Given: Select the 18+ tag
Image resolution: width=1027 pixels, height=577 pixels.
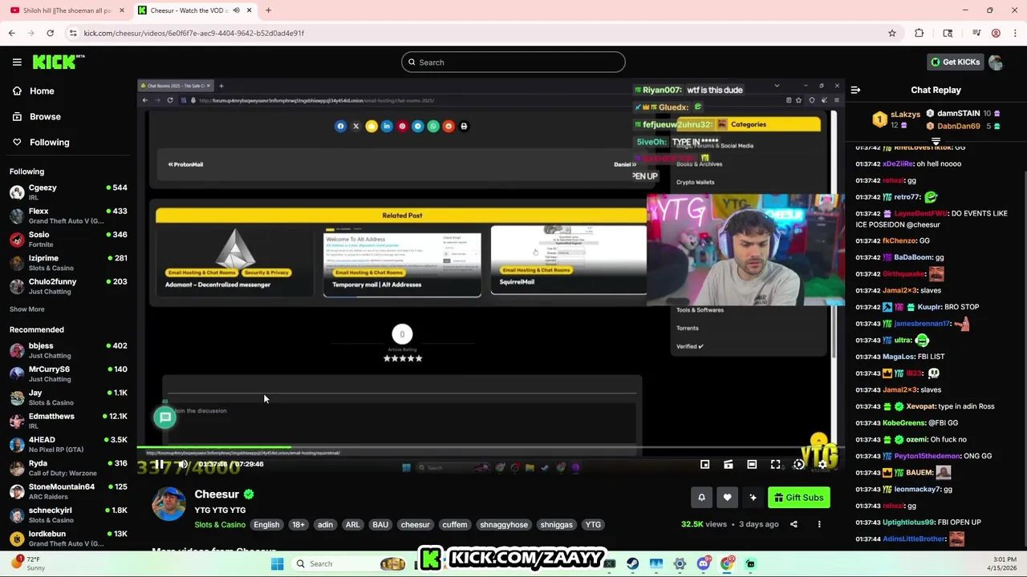Looking at the screenshot, I should 298,524.
